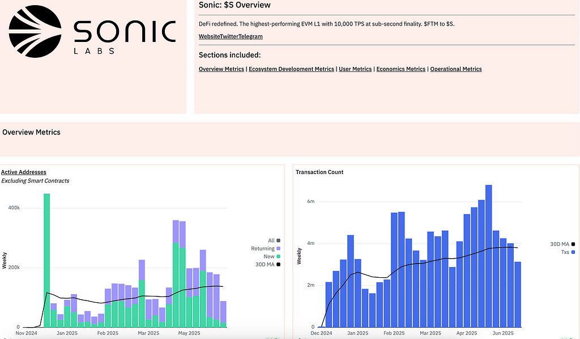Open the Twitter link
The width and height of the screenshot is (580, 339).
(229, 36)
